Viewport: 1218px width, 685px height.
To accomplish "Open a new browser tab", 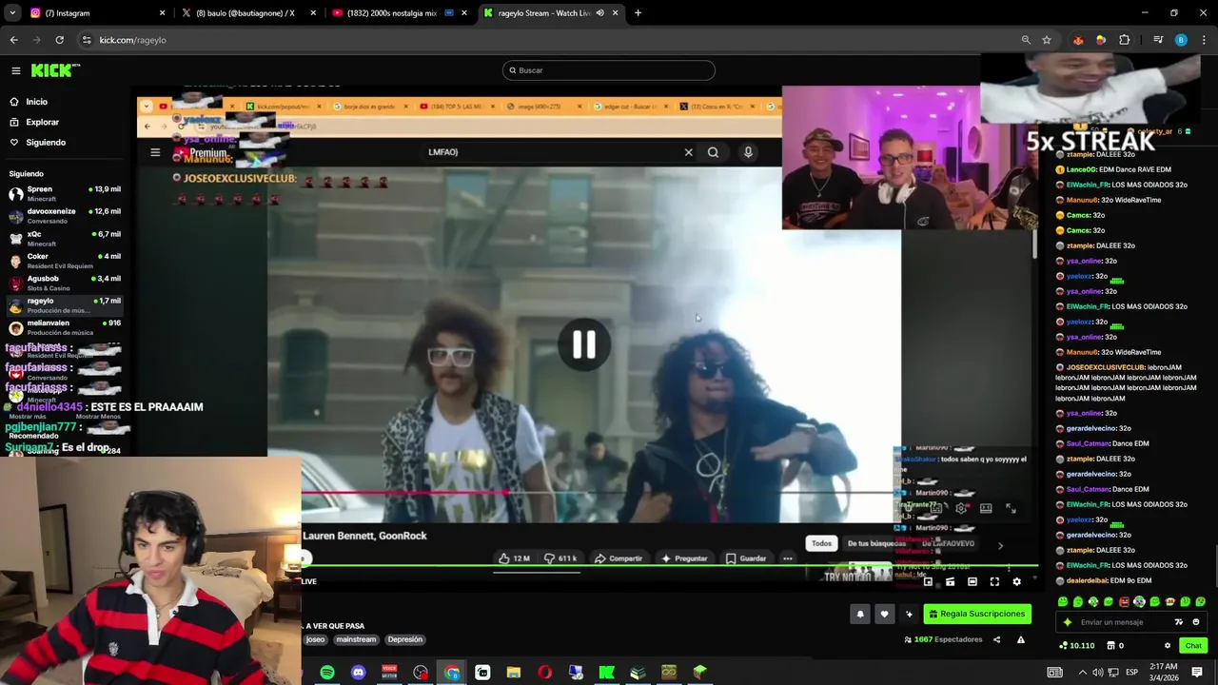I will (x=638, y=13).
